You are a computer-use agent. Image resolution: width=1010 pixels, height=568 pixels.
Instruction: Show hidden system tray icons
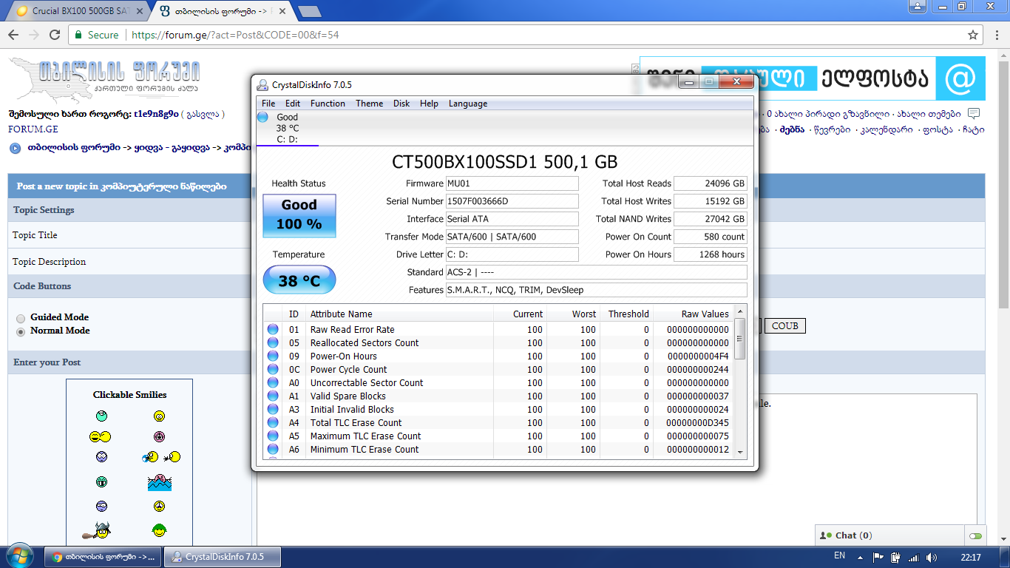(860, 557)
